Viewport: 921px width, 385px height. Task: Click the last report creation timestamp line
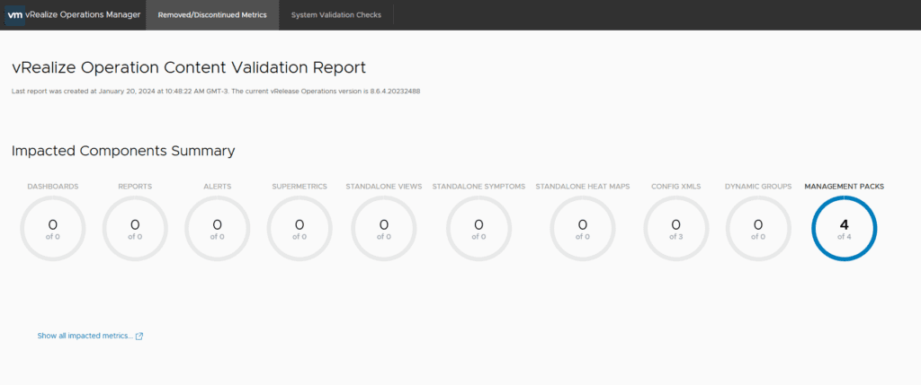[216, 92]
